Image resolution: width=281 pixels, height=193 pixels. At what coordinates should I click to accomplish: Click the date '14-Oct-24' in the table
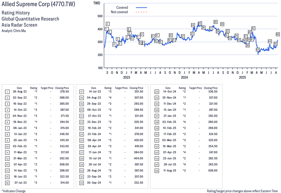(x=170, y=92)
